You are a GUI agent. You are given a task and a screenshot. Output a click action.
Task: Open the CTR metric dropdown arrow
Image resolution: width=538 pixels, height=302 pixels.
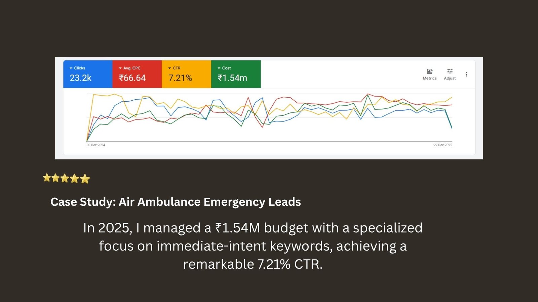[170, 68]
